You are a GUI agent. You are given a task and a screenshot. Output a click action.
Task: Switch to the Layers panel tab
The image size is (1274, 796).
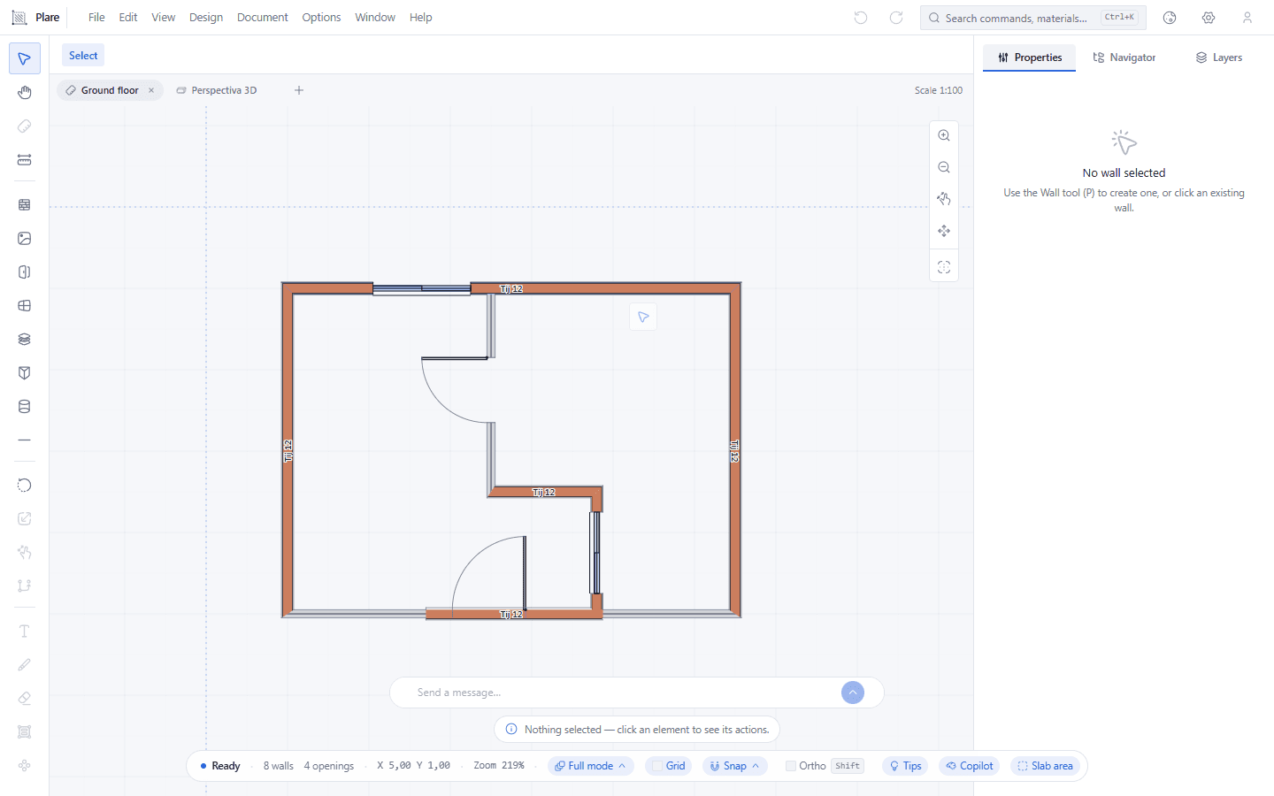(x=1219, y=57)
